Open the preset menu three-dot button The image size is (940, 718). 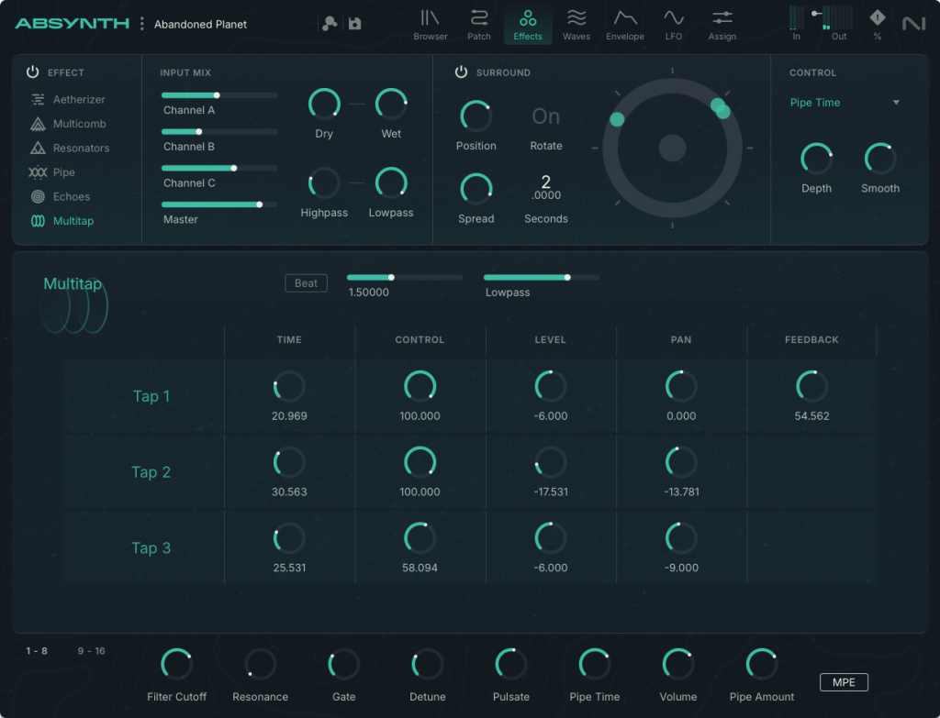(x=141, y=24)
